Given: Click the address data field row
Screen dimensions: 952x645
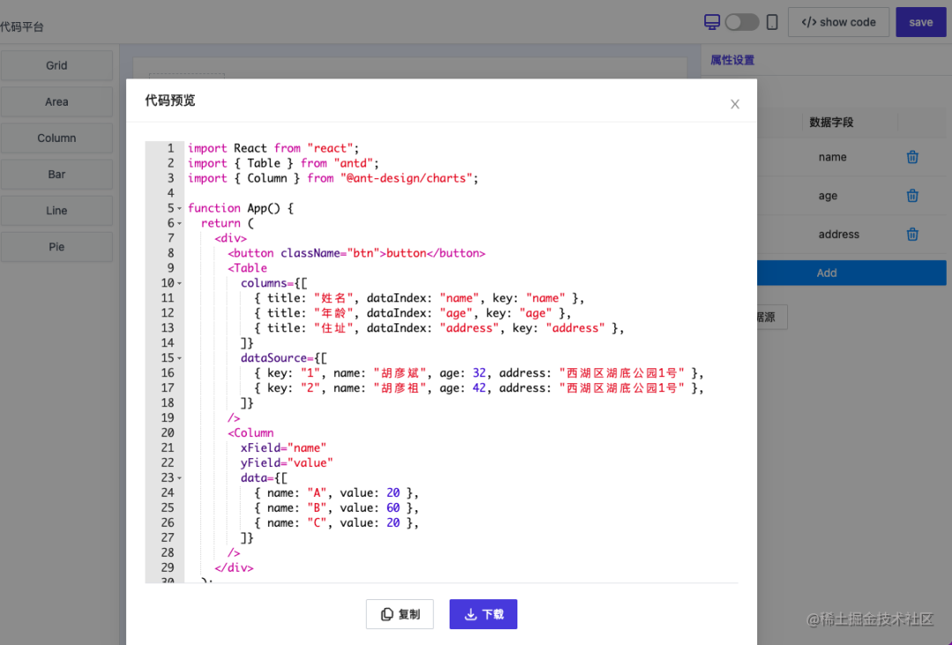Looking at the screenshot, I should tap(852, 234).
